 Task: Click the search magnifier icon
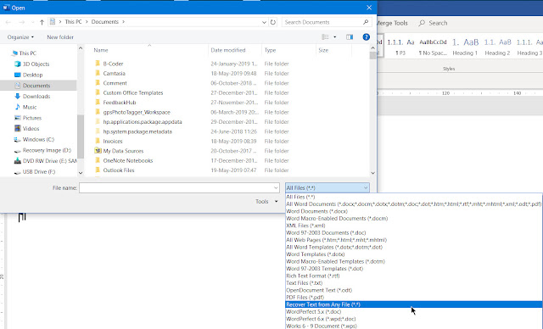pyautogui.click(x=366, y=22)
